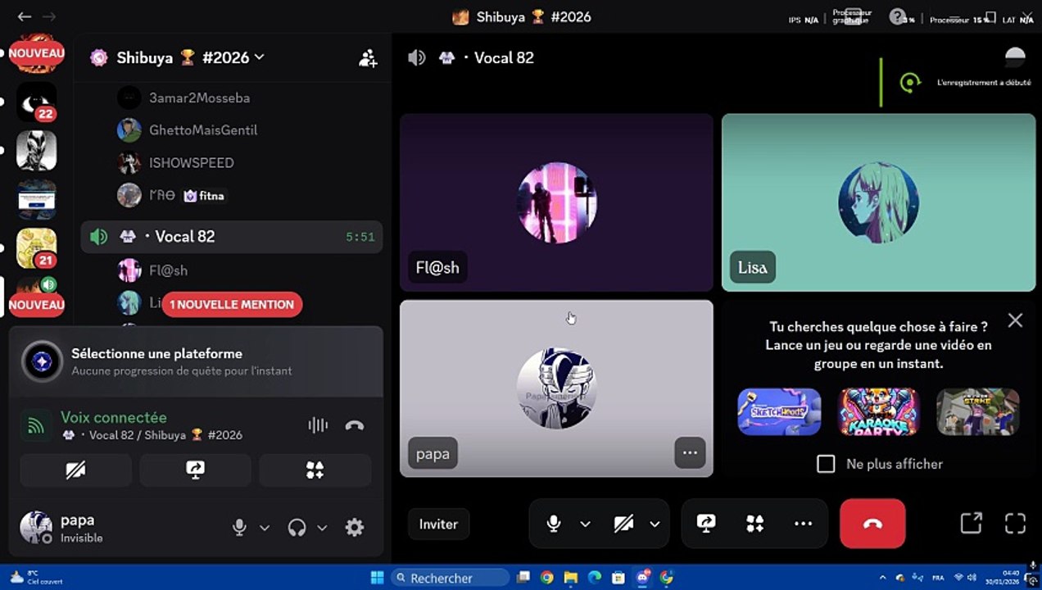Turn on camera in the voice panel

click(x=75, y=470)
